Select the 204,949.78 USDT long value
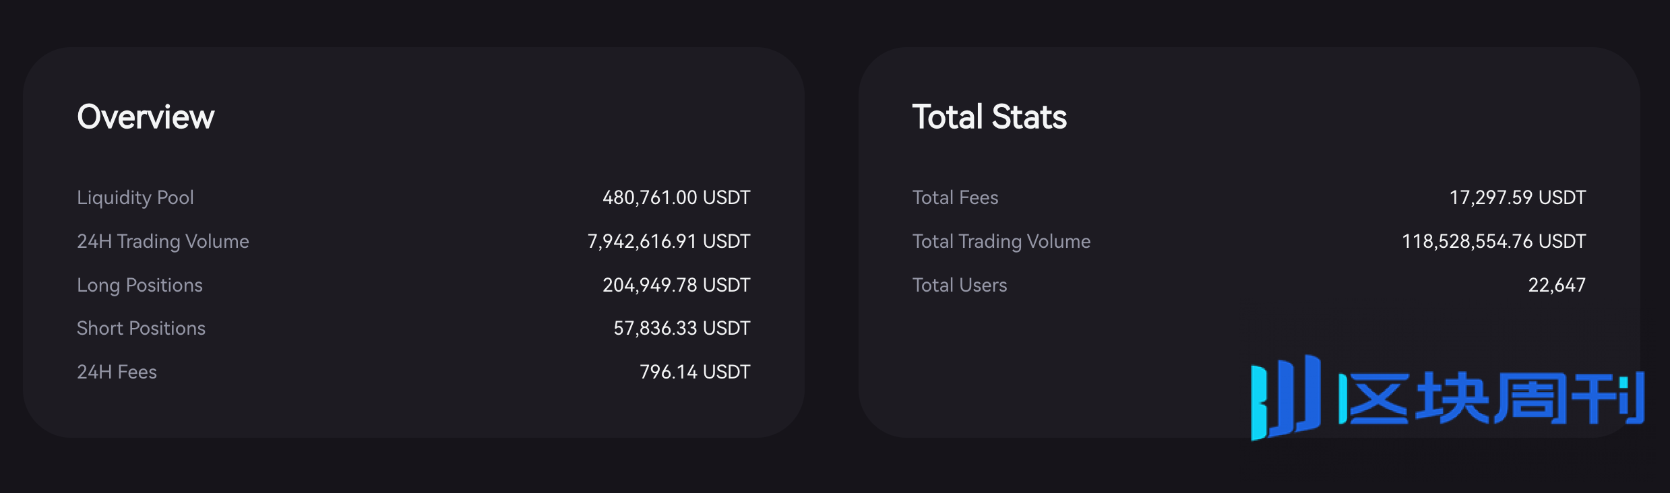This screenshot has width=1670, height=493. pyautogui.click(x=676, y=285)
